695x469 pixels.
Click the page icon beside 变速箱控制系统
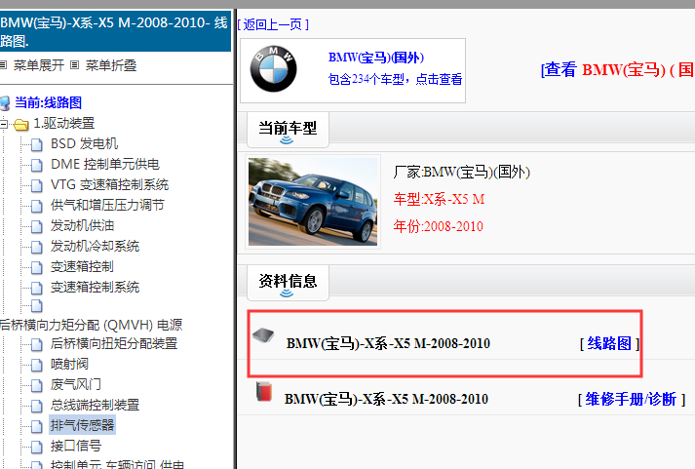click(37, 288)
